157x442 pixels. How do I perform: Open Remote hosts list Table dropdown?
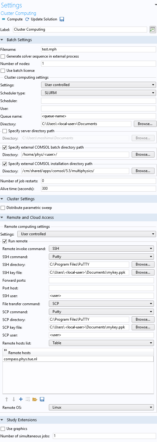tap(101, 343)
